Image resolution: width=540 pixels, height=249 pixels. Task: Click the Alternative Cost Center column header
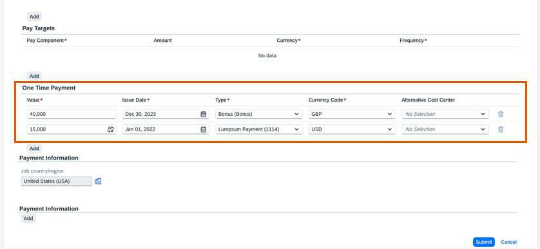pos(428,100)
